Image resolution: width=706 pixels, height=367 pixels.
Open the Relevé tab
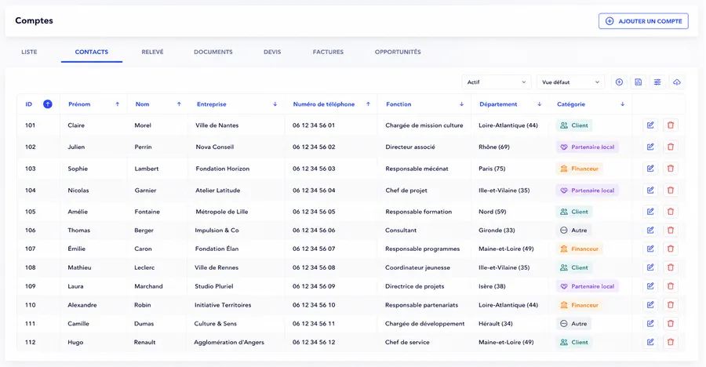coord(152,52)
